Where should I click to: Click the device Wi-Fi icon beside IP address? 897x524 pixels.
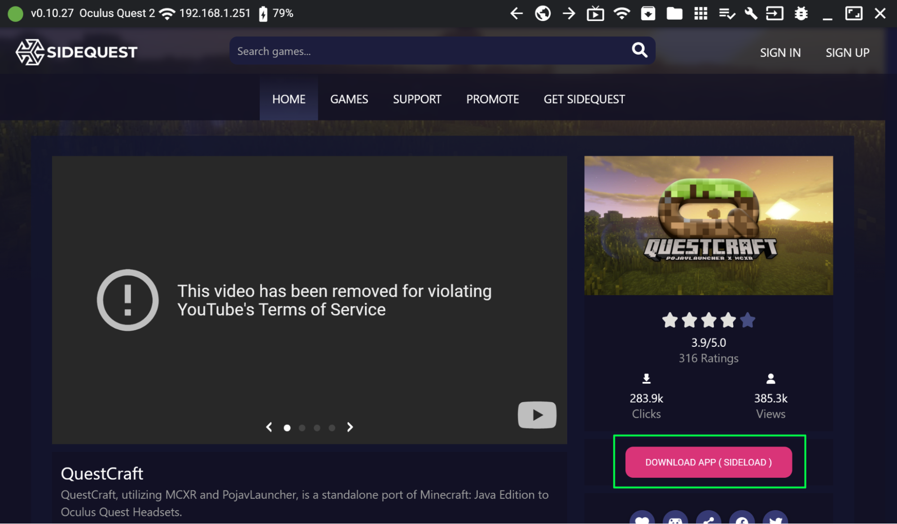(167, 14)
